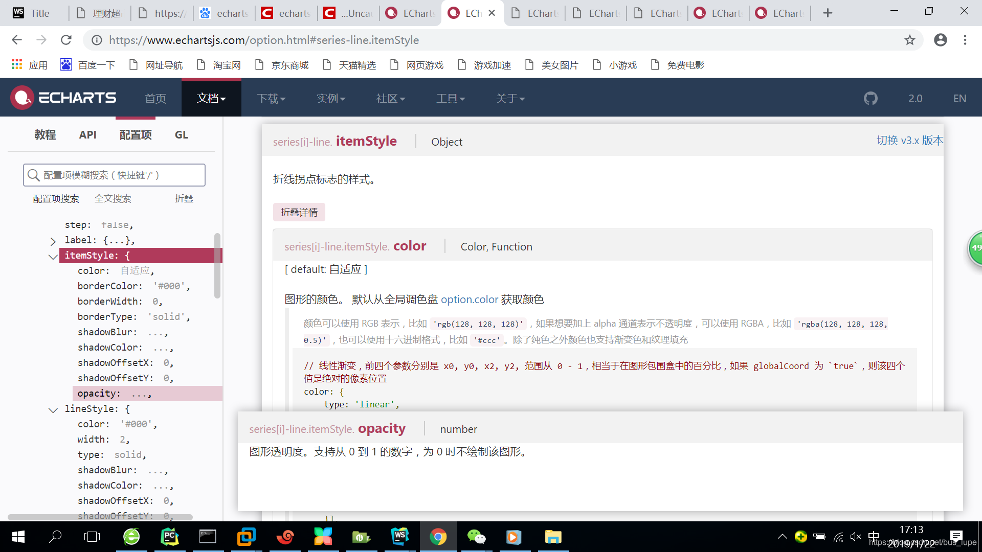
Task: Open a new browser tab
Action: 828,13
